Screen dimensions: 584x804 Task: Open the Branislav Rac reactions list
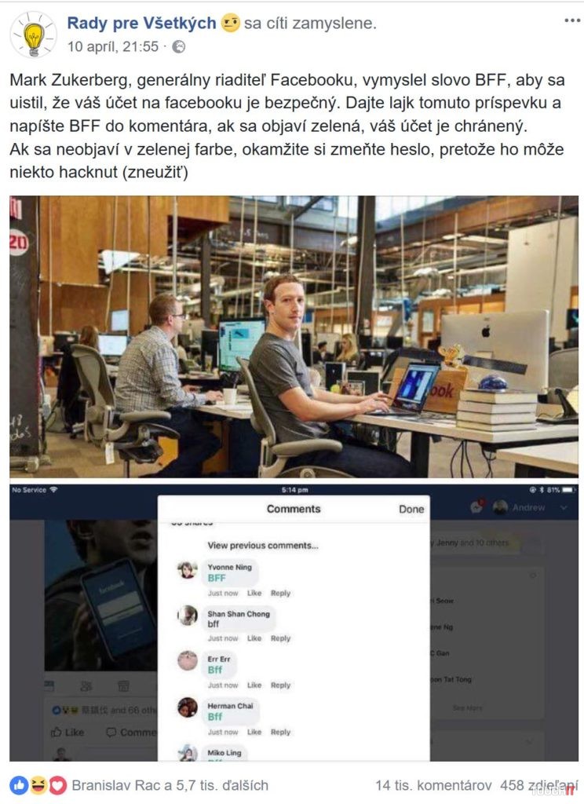(x=170, y=785)
